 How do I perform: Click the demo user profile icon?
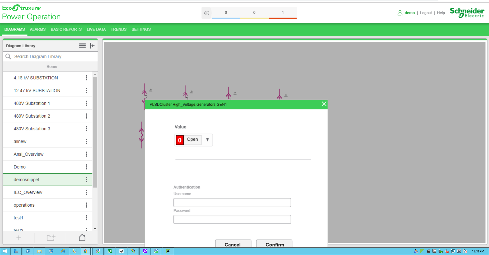[x=400, y=13]
